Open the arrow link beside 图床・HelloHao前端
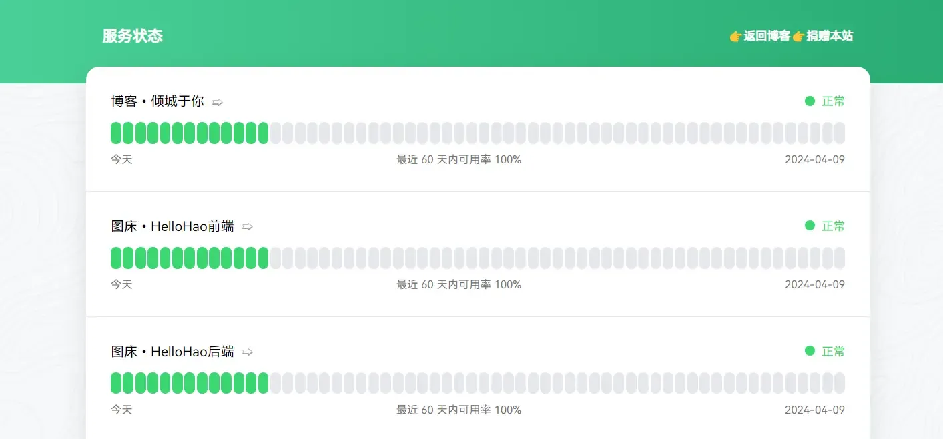The height and width of the screenshot is (439, 943). [248, 227]
